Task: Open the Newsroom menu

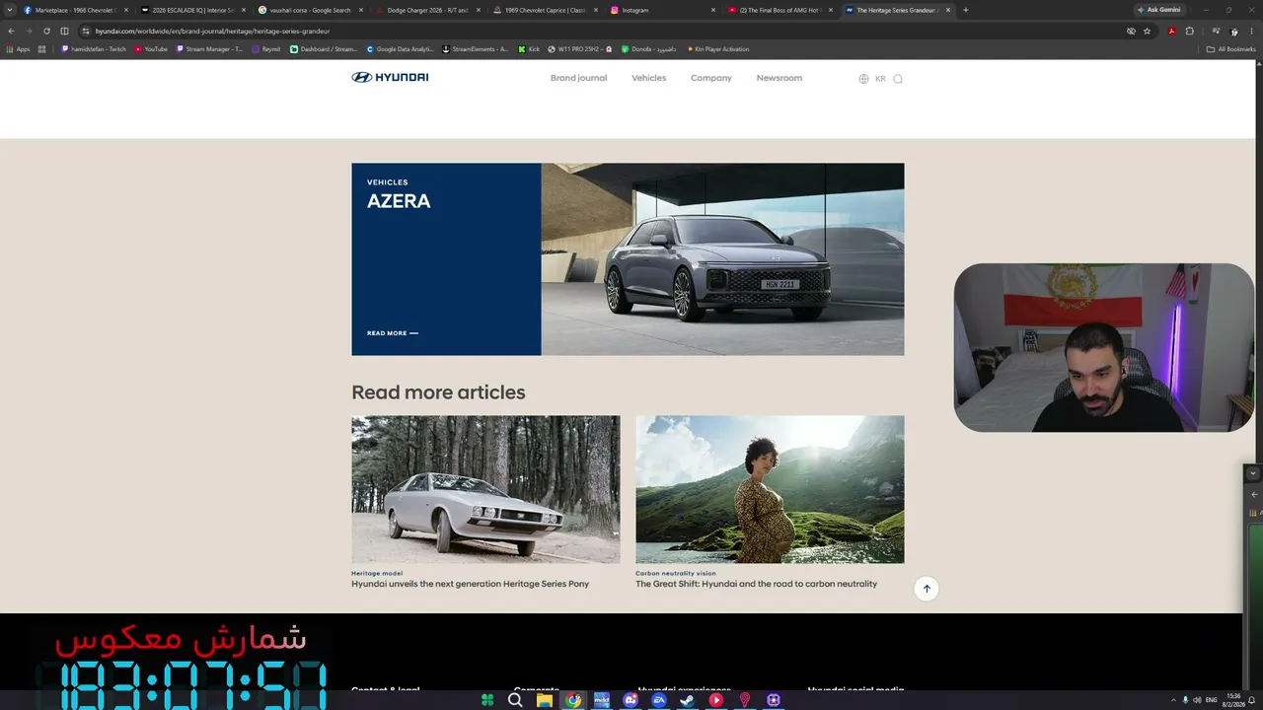Action: tap(780, 78)
